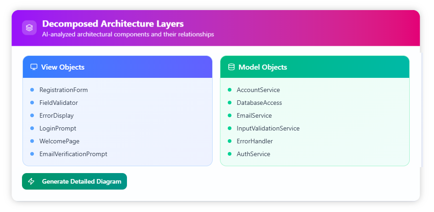This screenshot has width=434, height=212.
Task: Click the monitor icon beside View Objects
Action: 33,67
